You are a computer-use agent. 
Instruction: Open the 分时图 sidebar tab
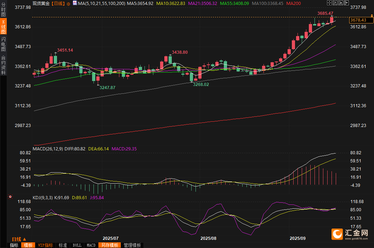point(3,10)
